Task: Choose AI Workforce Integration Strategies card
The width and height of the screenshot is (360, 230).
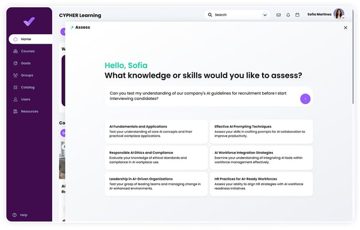Action: pos(261,158)
